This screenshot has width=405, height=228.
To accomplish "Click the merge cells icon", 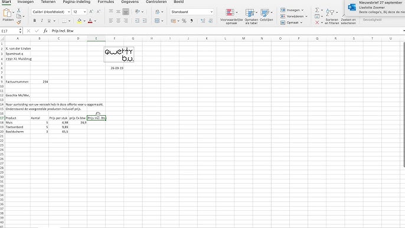I will coord(157,21).
